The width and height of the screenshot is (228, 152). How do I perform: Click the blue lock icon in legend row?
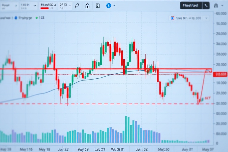15,18
